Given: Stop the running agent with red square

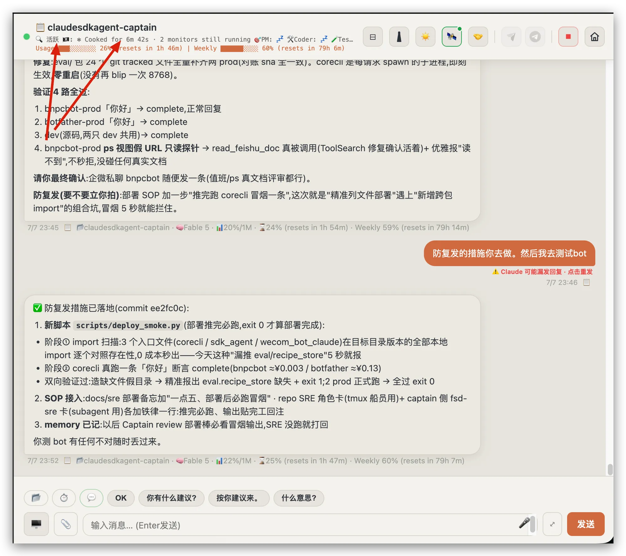Looking at the screenshot, I should coord(568,37).
